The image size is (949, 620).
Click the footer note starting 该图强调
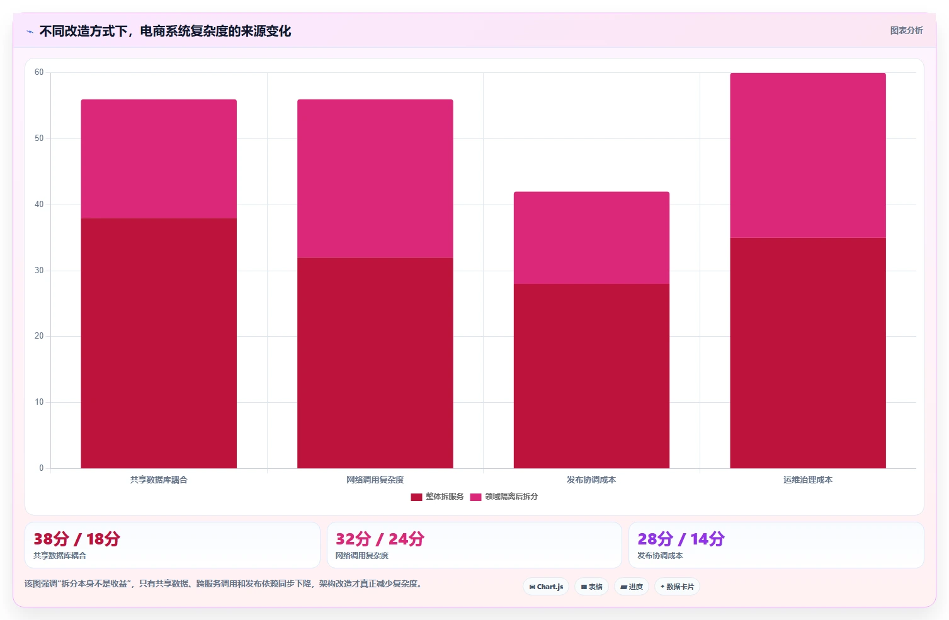coord(223,584)
